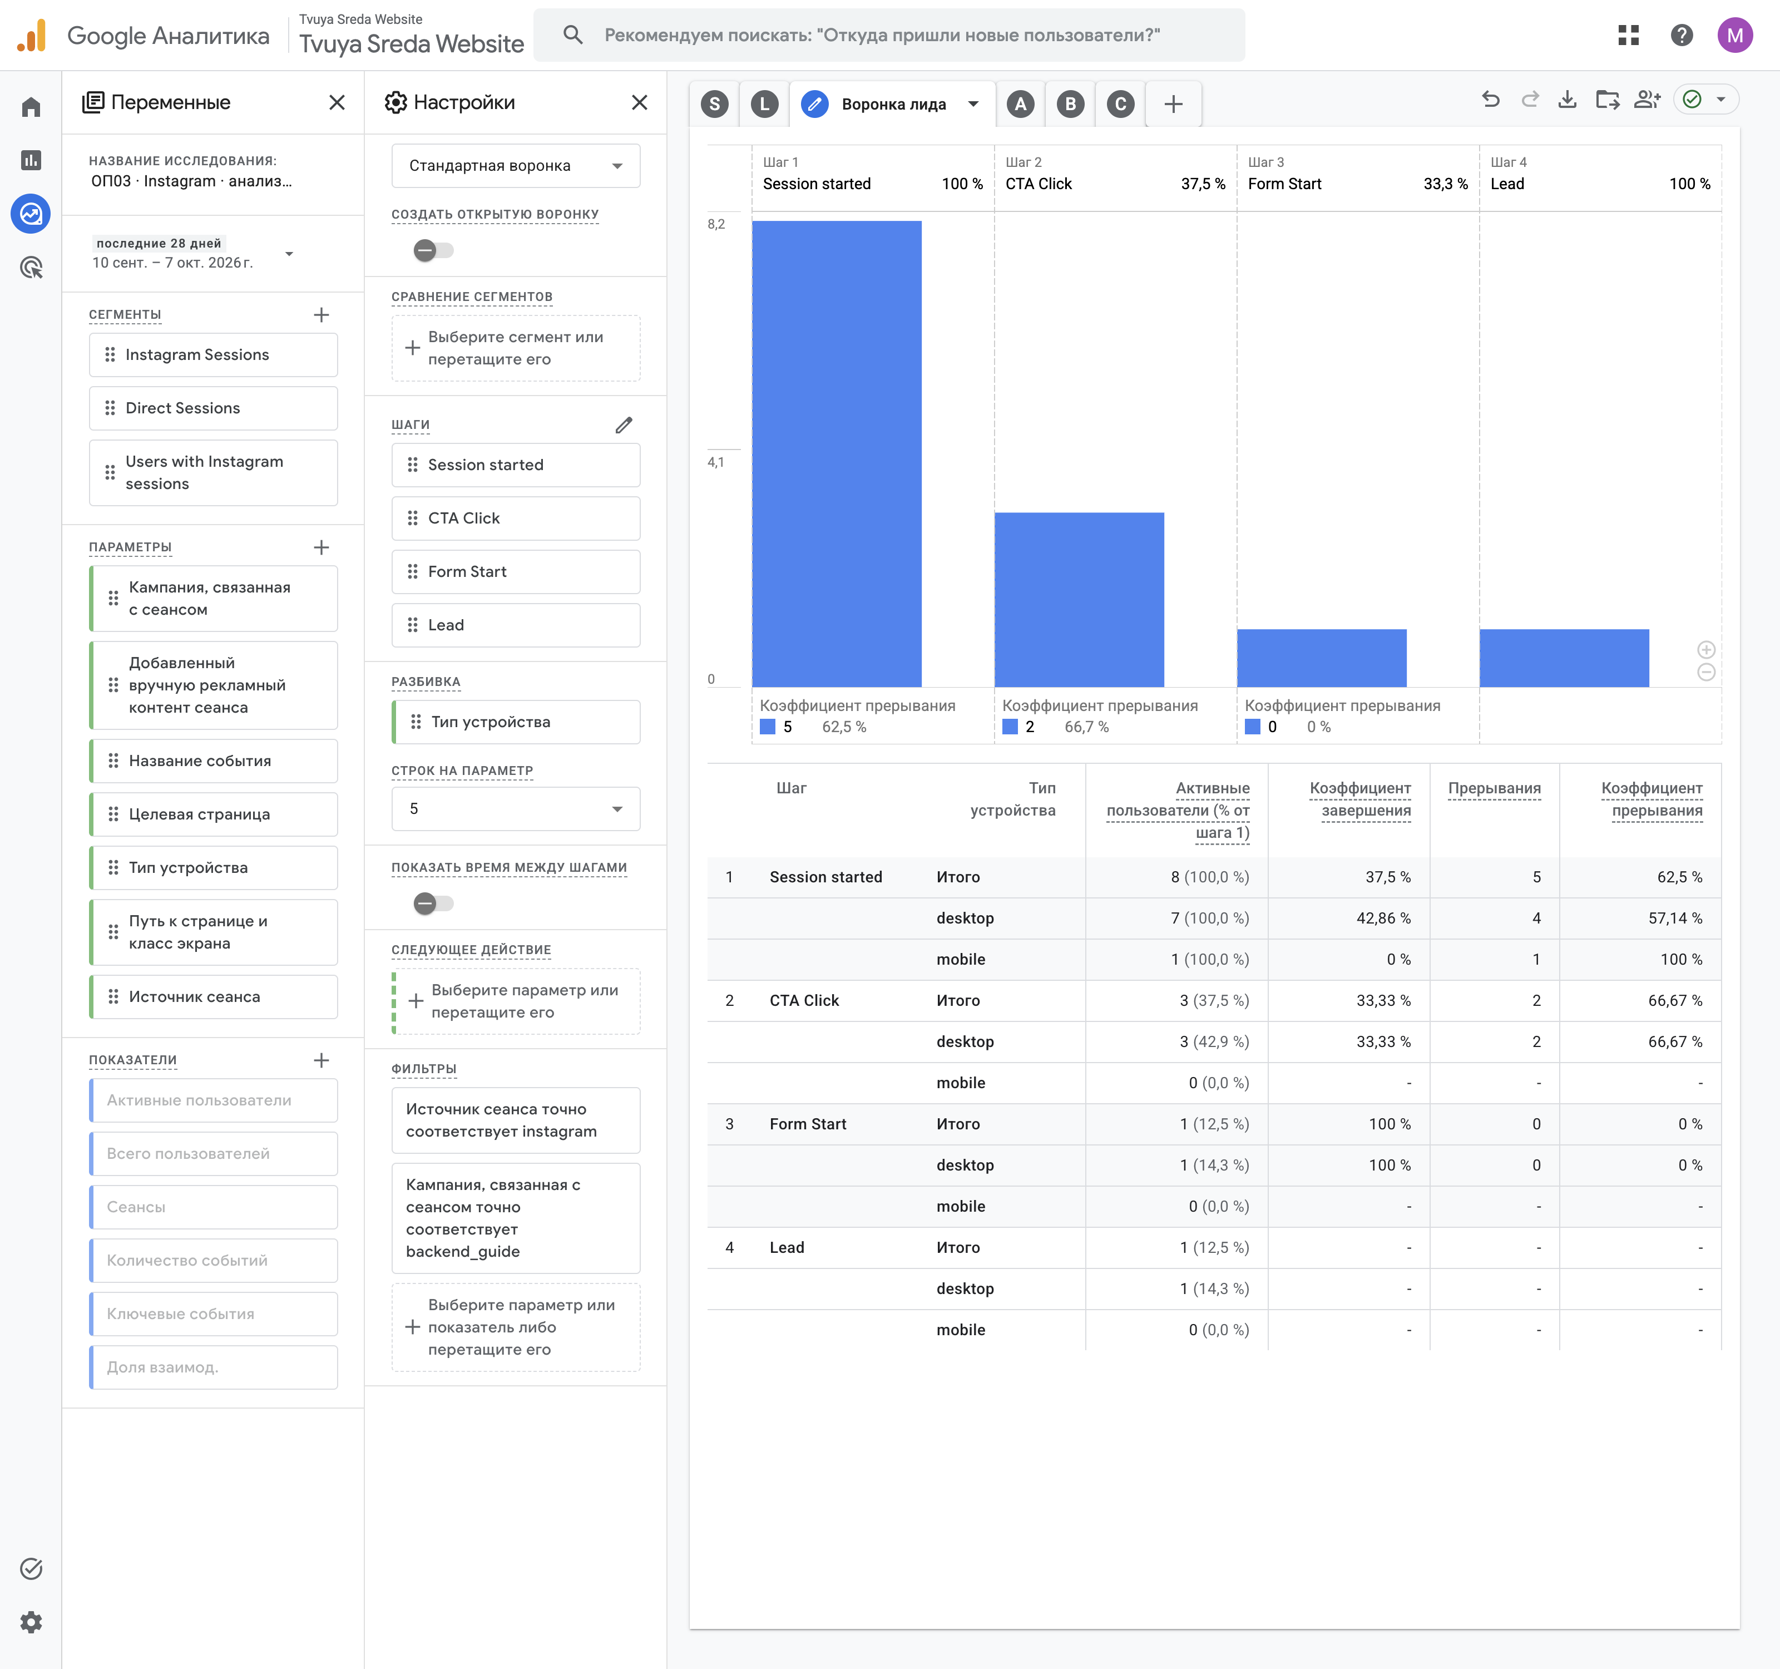
Task: Toggle show time between steps
Action: click(x=433, y=903)
